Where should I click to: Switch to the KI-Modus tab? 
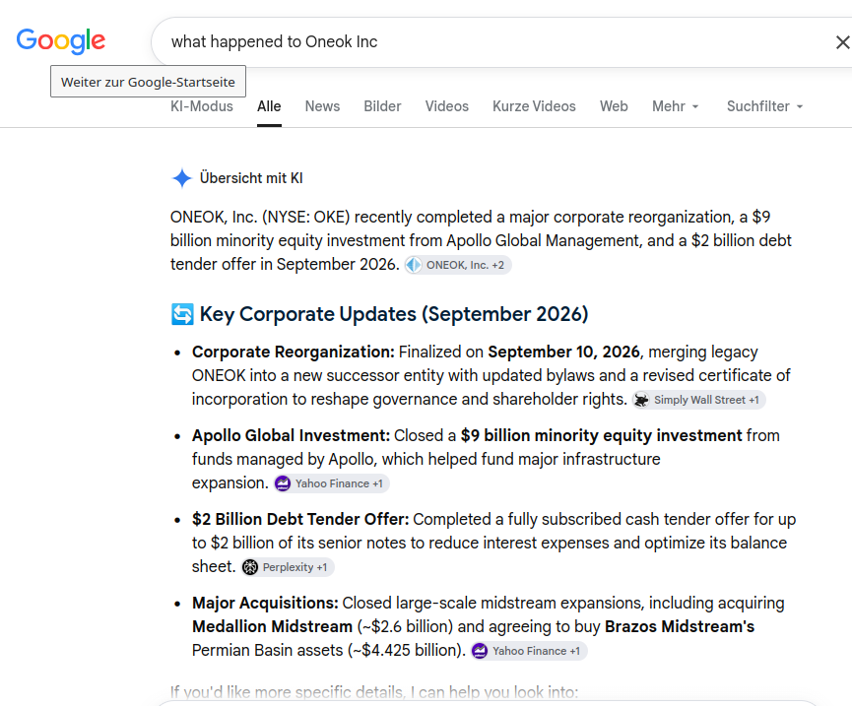pyautogui.click(x=202, y=106)
